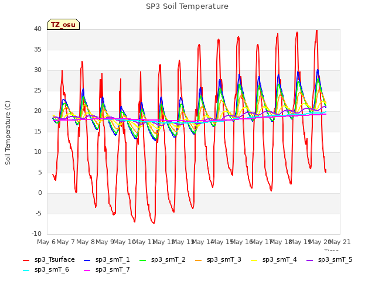Click the 35 y-axis tick label
The height and width of the screenshot is (281, 375).
point(37,49)
